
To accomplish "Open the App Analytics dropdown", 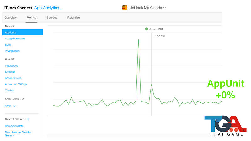I will [x=48, y=8].
